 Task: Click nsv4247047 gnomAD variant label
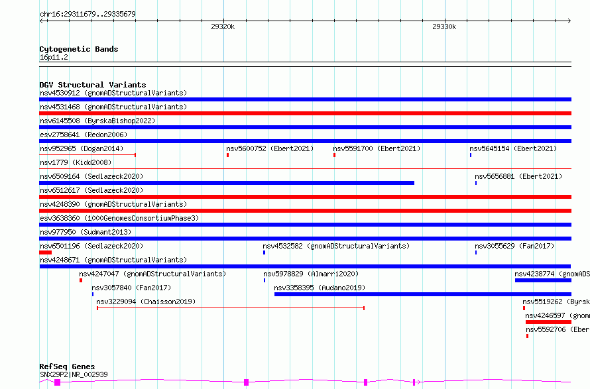click(x=152, y=274)
